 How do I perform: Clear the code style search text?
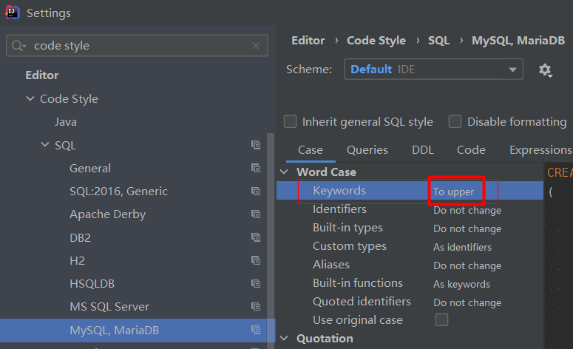256,46
